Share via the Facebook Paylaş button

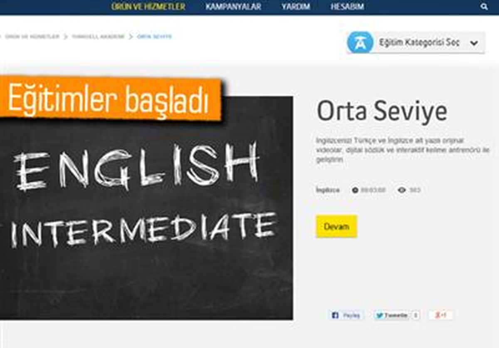346,316
